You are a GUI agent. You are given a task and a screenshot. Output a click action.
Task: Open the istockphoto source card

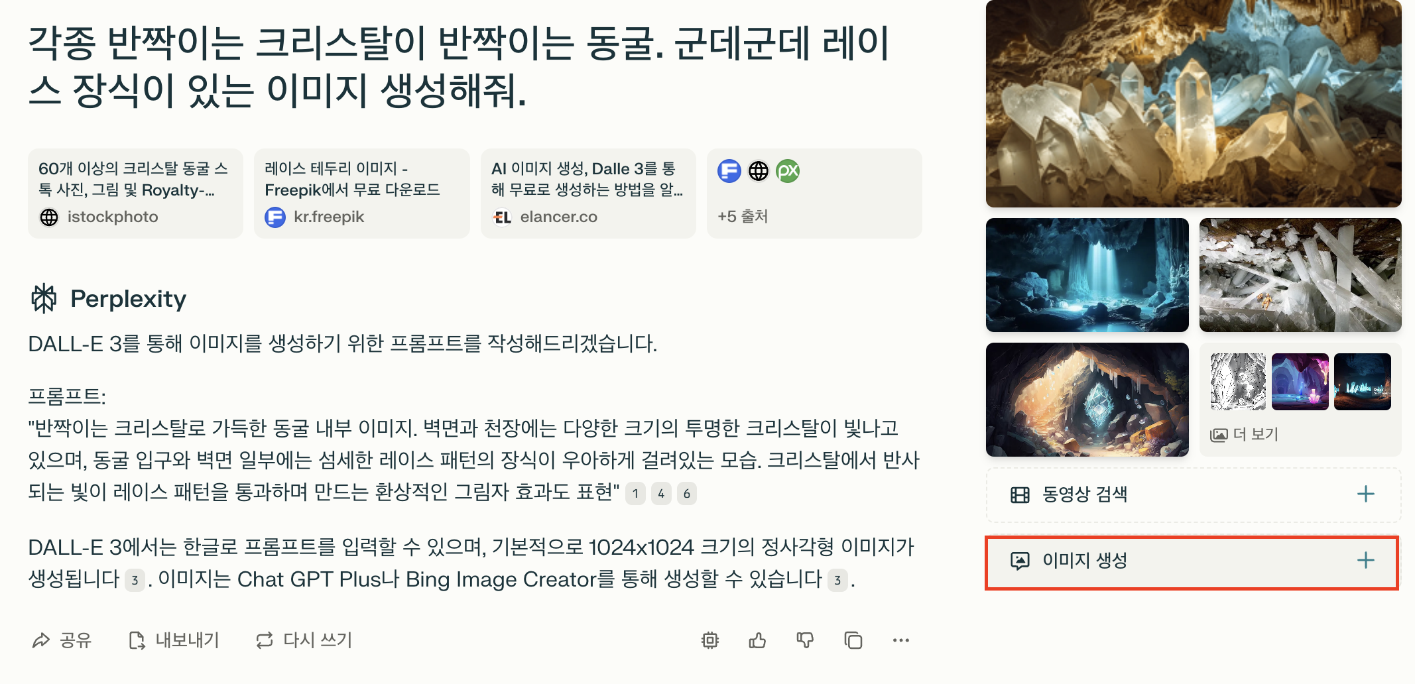pos(135,194)
